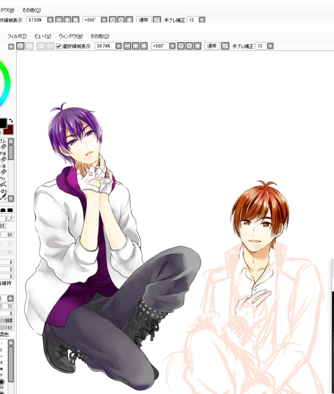Zoom in with plus beside 67.58%
334x394 pixels.
tap(67, 20)
